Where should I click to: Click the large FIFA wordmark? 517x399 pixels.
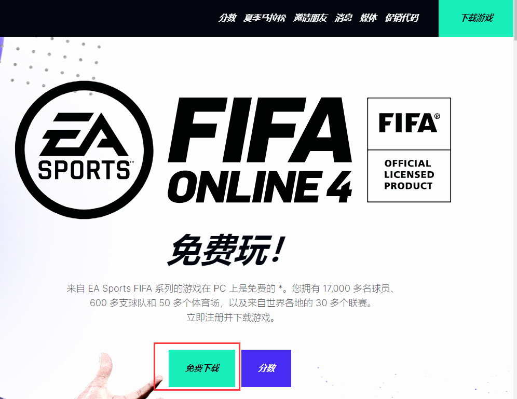tap(260, 130)
